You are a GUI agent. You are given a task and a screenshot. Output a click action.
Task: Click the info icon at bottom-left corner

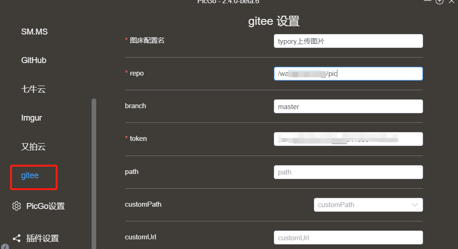[5, 247]
